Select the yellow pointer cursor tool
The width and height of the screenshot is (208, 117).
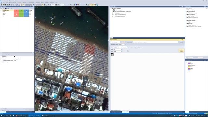pos(43,5)
